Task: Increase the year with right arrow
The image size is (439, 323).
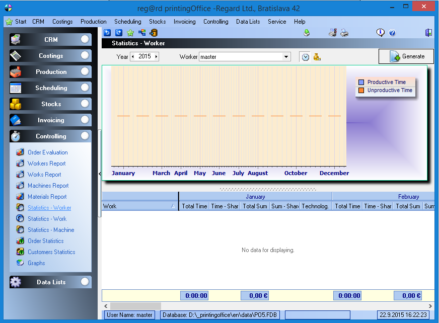Action: [x=156, y=57]
